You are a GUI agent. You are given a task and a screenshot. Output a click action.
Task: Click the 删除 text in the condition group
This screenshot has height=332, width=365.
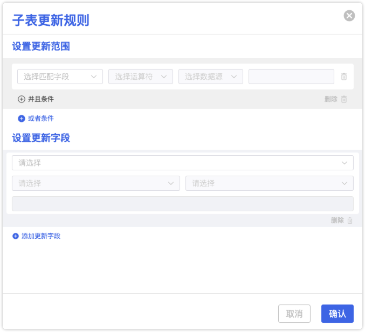point(331,99)
